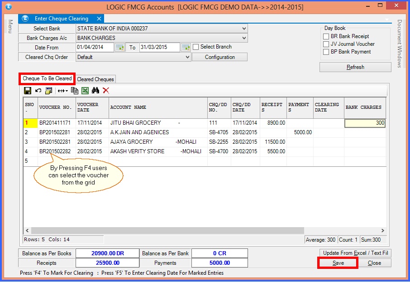Switch to Cheque To Be Cleared tab
Viewport: 410px width, 282px height.
tap(47, 78)
